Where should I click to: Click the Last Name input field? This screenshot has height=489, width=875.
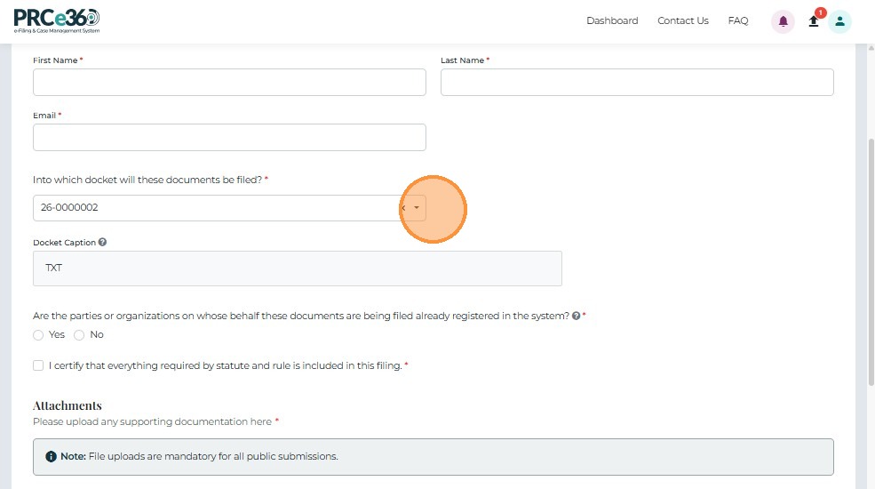[x=637, y=83]
